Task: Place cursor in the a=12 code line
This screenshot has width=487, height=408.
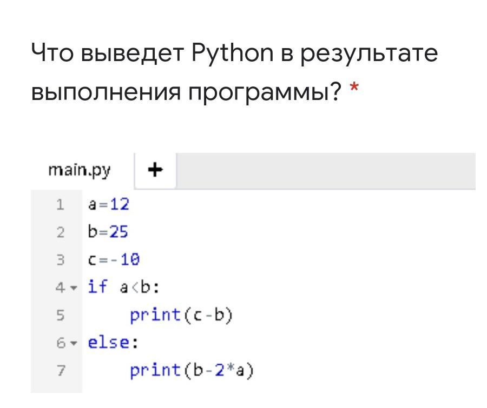Action: click(109, 205)
